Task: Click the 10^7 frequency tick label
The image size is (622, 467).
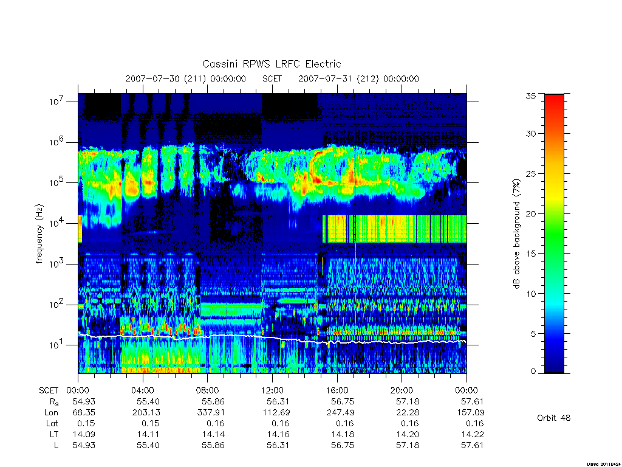Action: [56, 102]
